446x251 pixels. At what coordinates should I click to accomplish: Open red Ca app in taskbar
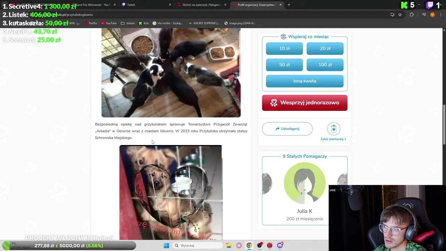click(269, 245)
